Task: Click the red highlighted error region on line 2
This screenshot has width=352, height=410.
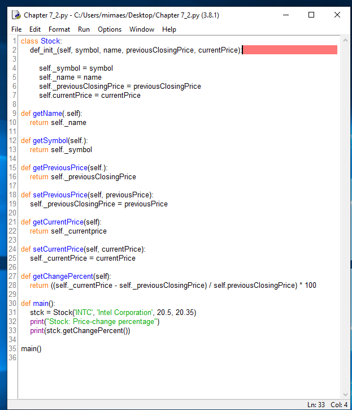Action: [290, 50]
